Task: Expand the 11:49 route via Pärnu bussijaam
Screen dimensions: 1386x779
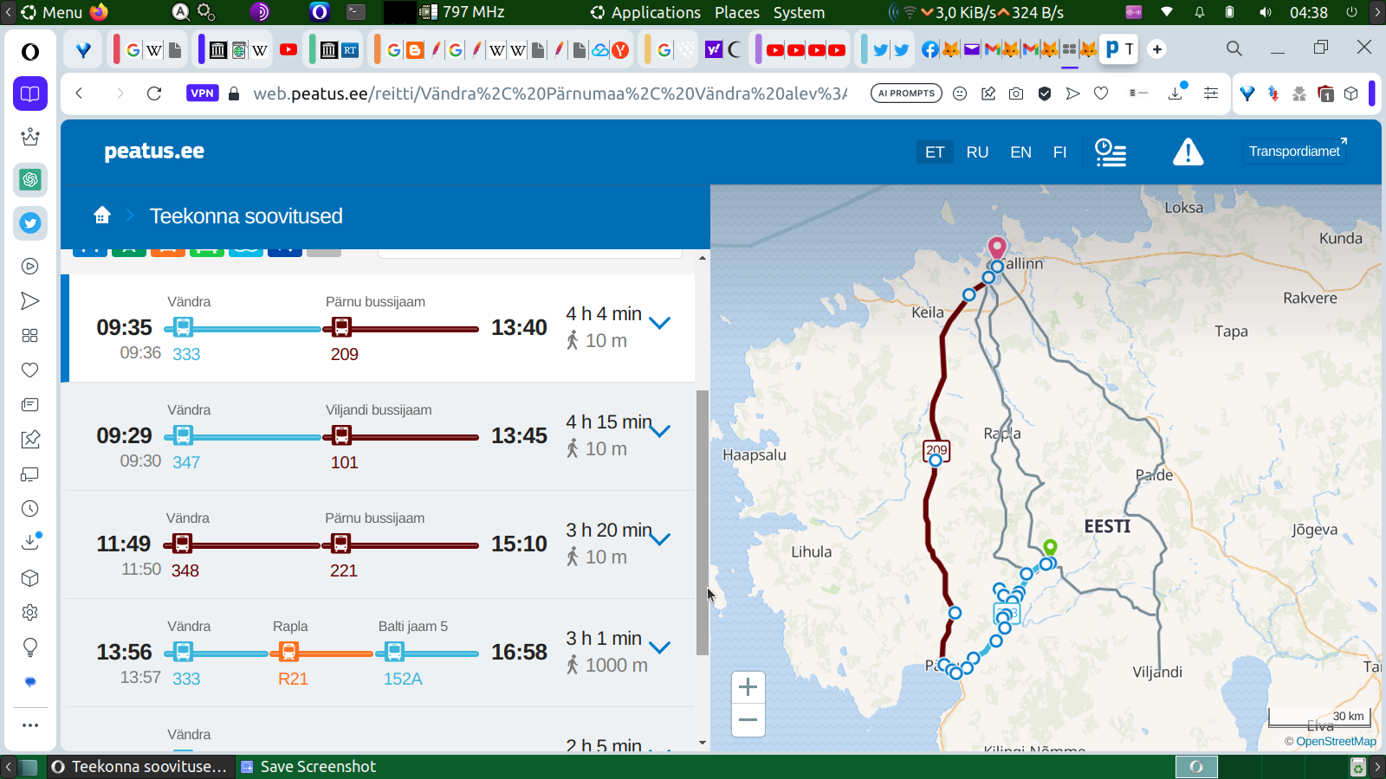Action: click(x=660, y=540)
